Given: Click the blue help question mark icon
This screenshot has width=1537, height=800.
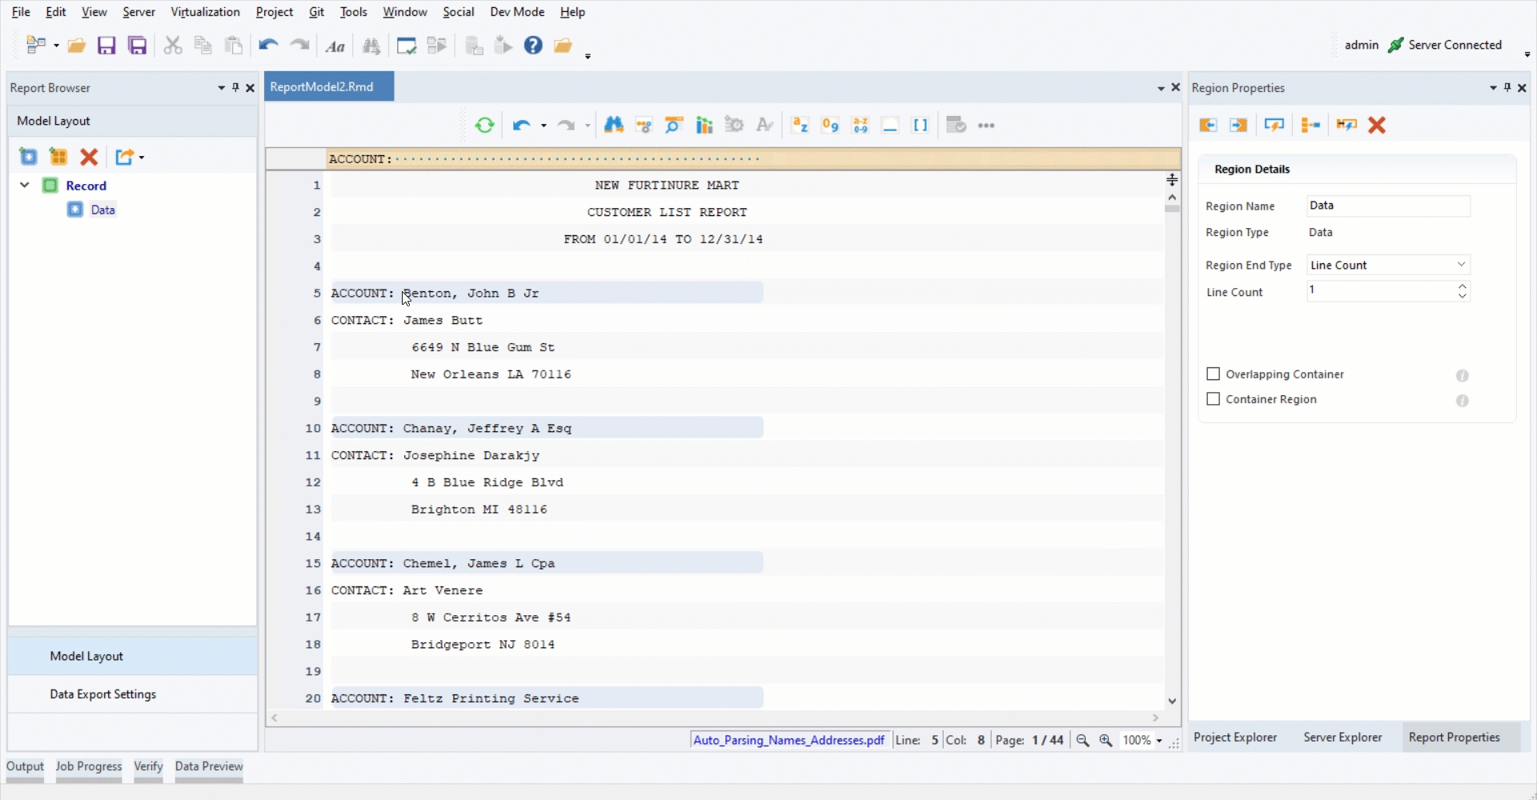Looking at the screenshot, I should tap(533, 46).
